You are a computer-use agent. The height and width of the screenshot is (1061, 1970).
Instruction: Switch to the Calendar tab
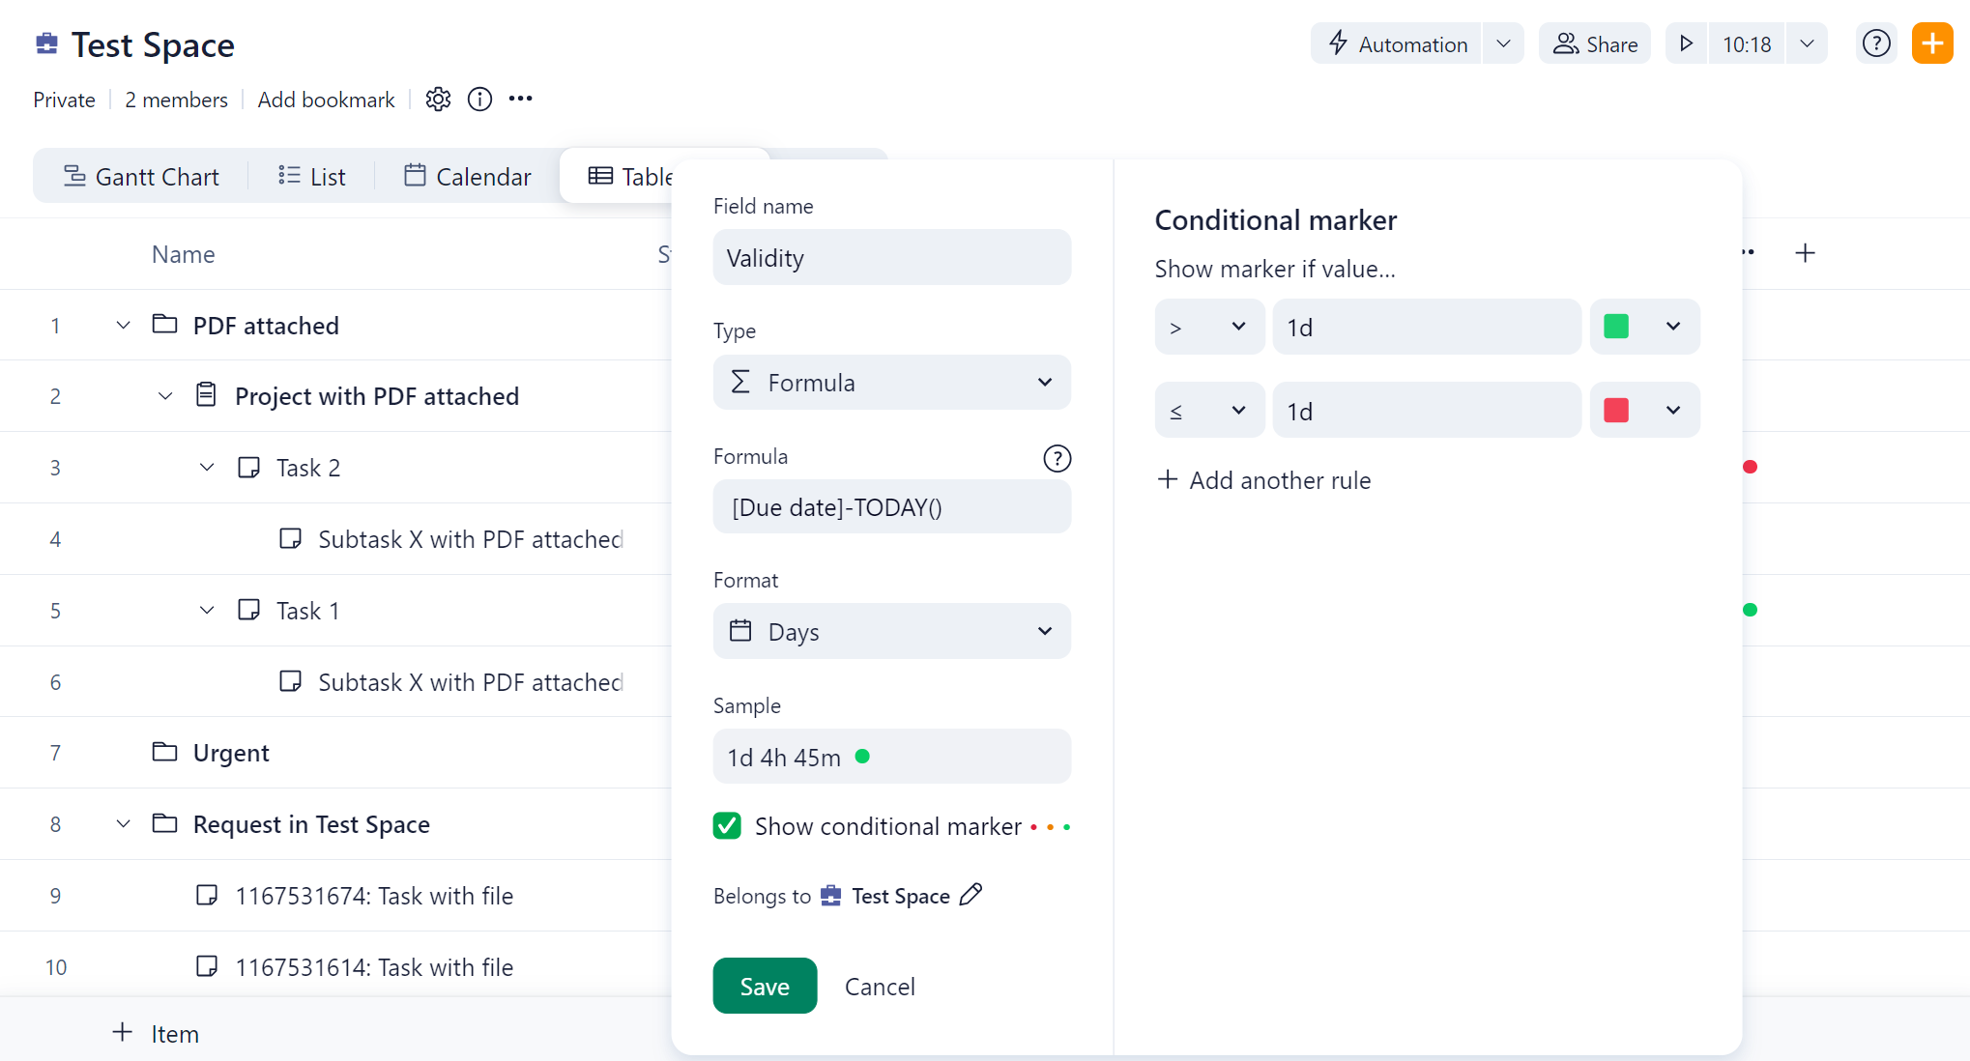click(468, 177)
